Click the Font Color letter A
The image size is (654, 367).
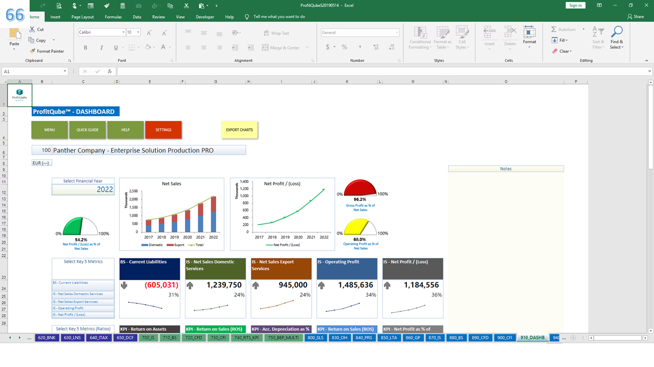point(163,47)
